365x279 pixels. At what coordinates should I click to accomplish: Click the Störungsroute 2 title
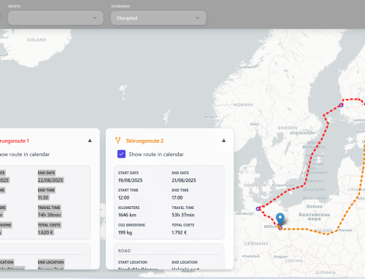pos(145,141)
